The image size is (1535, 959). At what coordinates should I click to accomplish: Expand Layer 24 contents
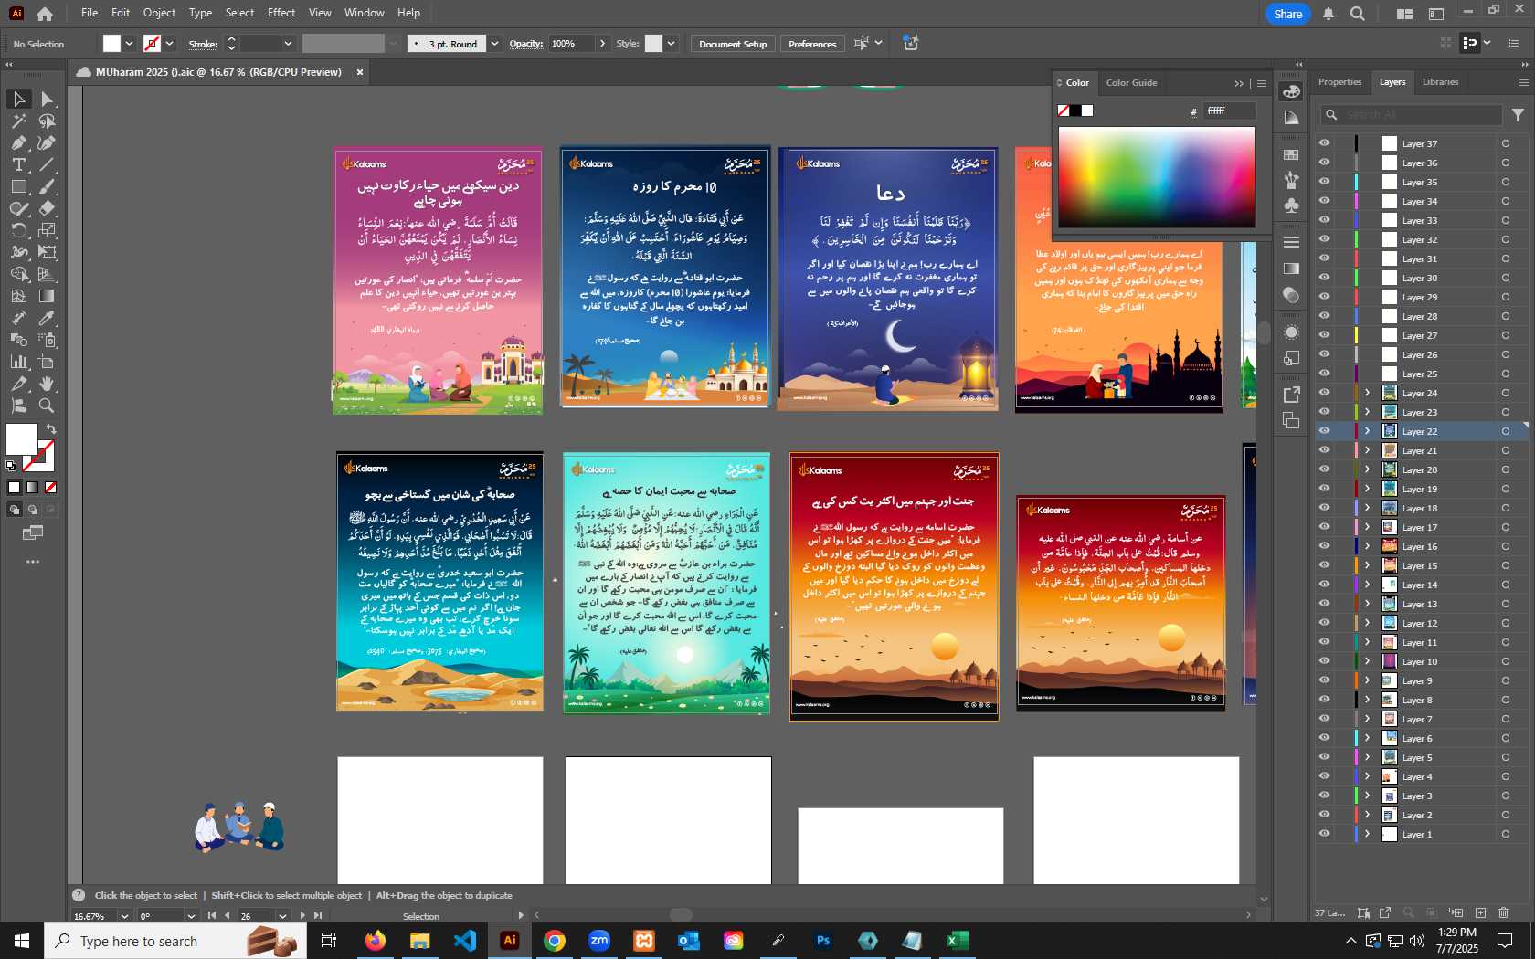click(x=1368, y=393)
